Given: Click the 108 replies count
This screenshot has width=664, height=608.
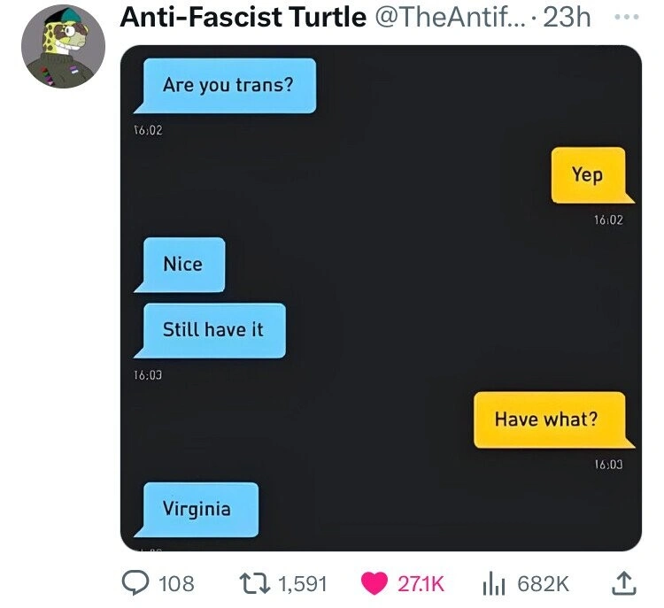Looking at the screenshot, I should click(175, 583).
